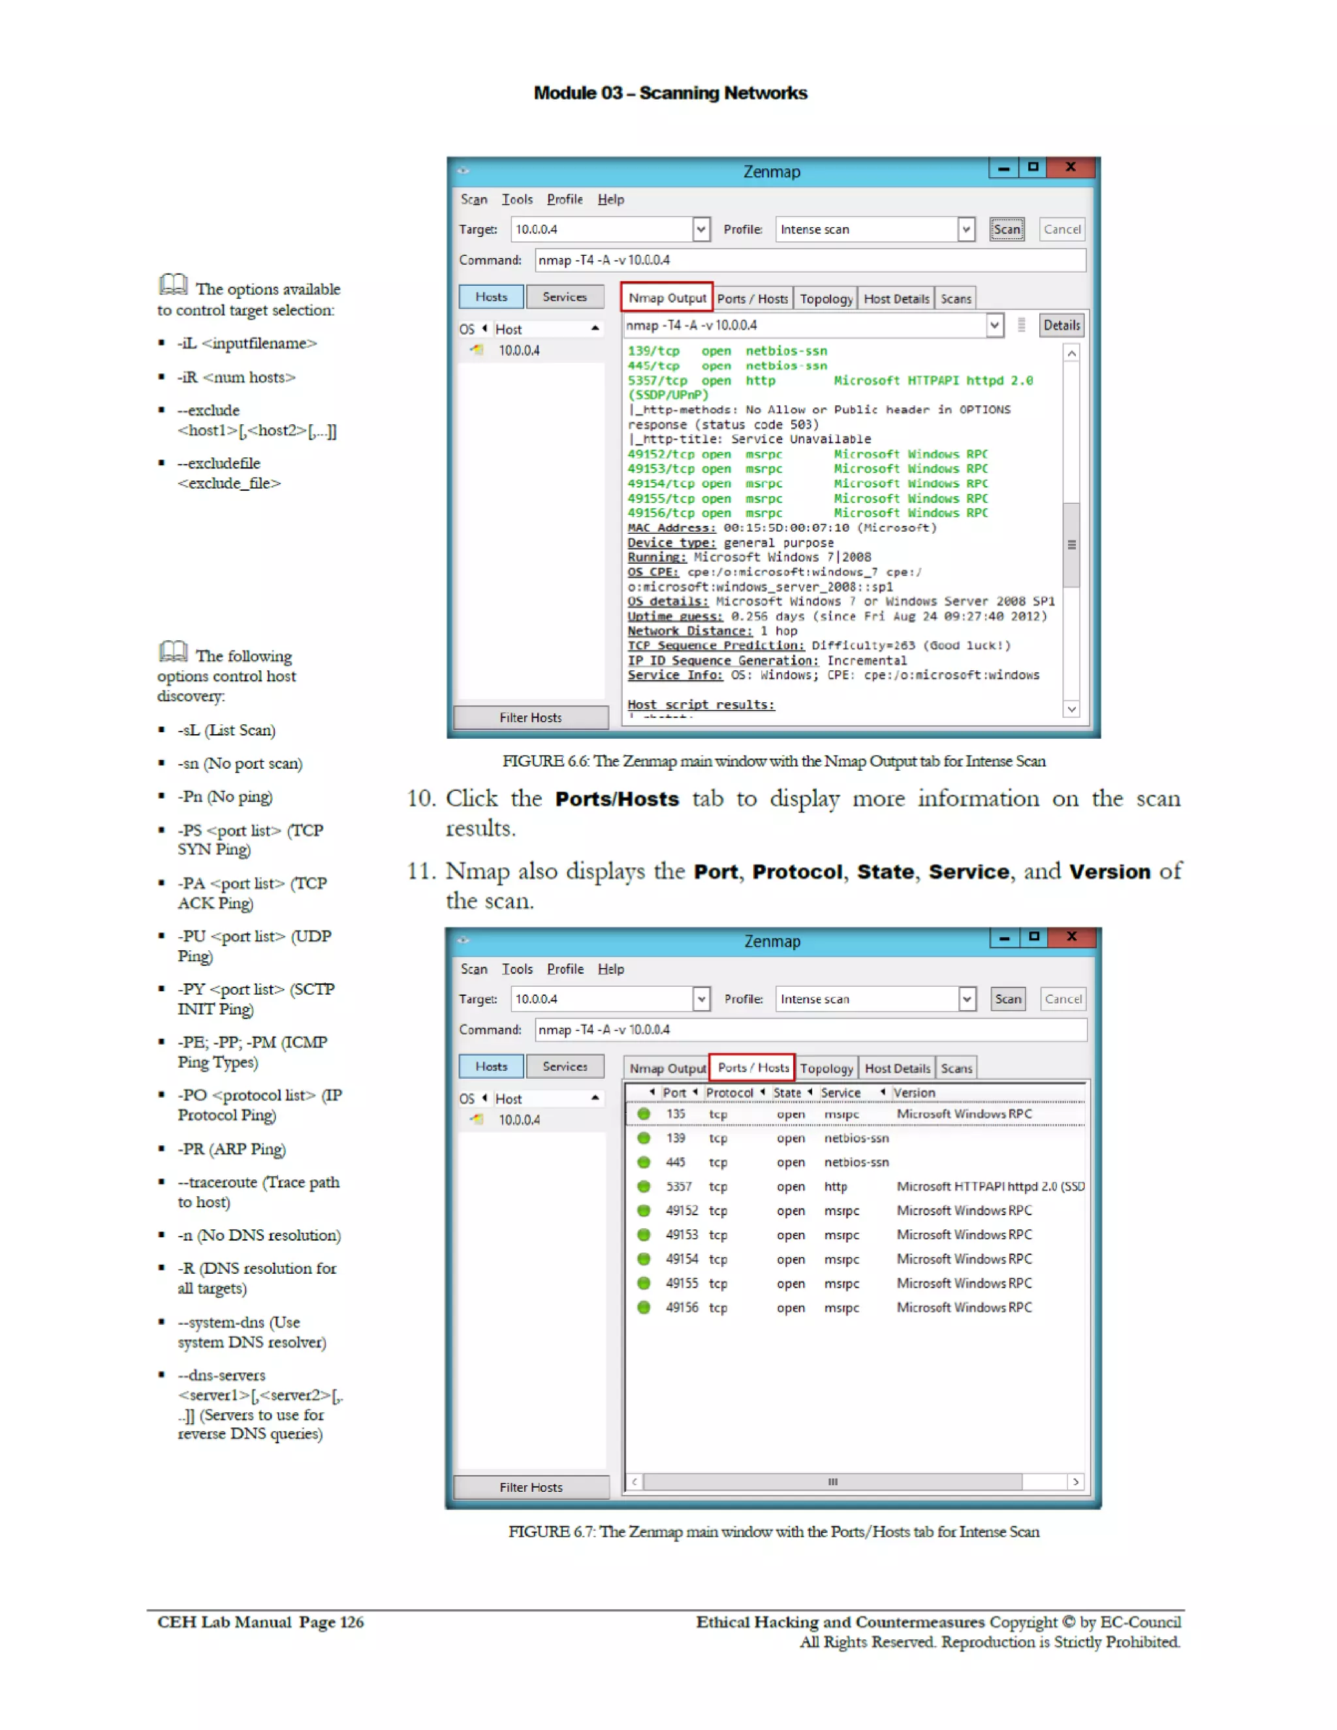This screenshot has width=1337, height=1730.
Task: Click Services button in upper Zenmap window
Action: [565, 297]
